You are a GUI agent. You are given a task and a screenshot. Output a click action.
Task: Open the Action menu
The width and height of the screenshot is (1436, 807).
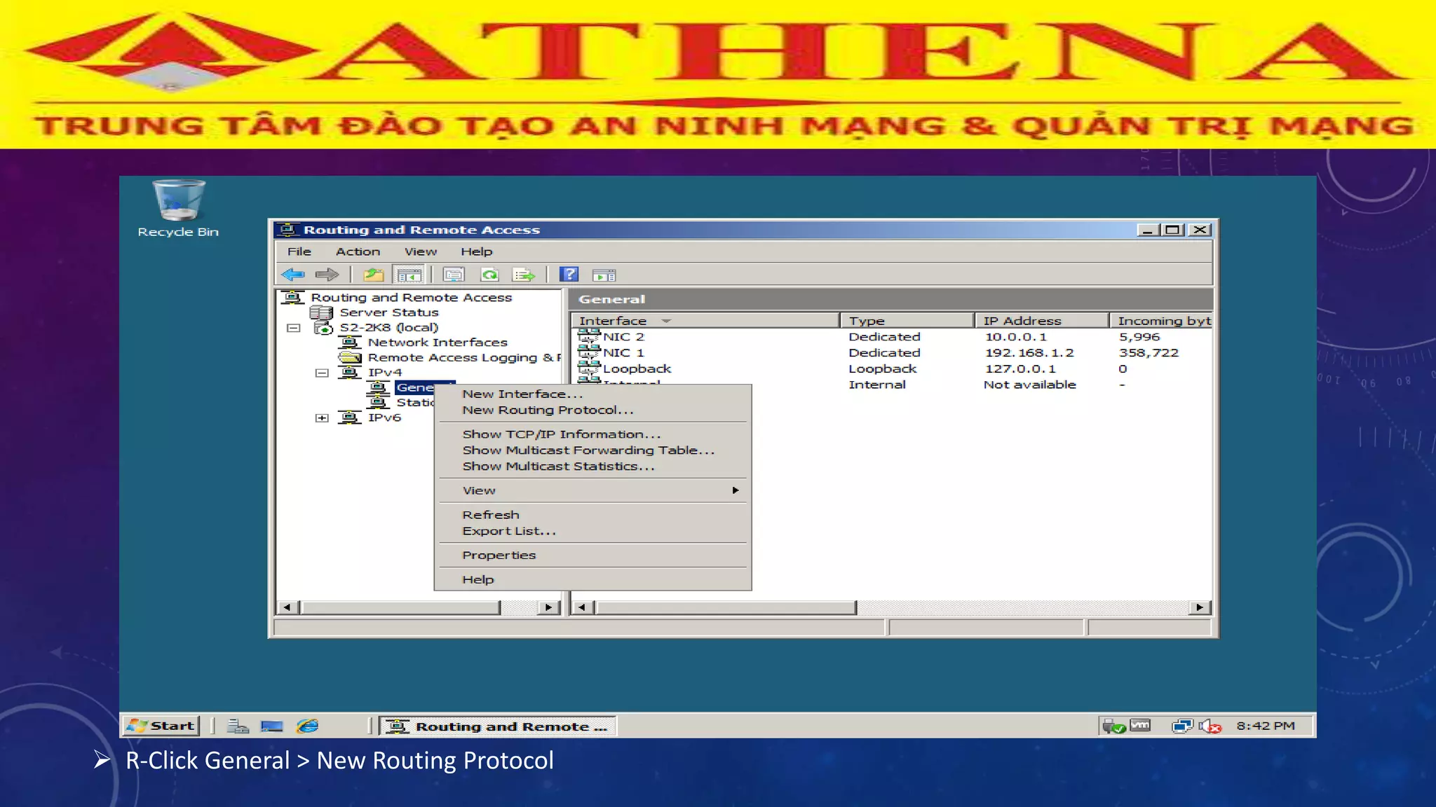point(358,251)
